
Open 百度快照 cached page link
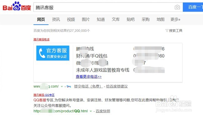pos(103,111)
